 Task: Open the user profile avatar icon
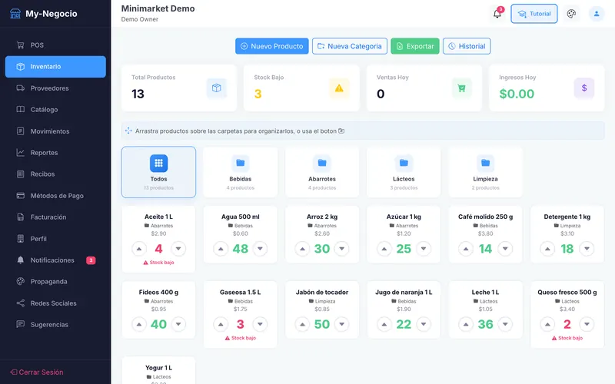pyautogui.click(x=597, y=14)
